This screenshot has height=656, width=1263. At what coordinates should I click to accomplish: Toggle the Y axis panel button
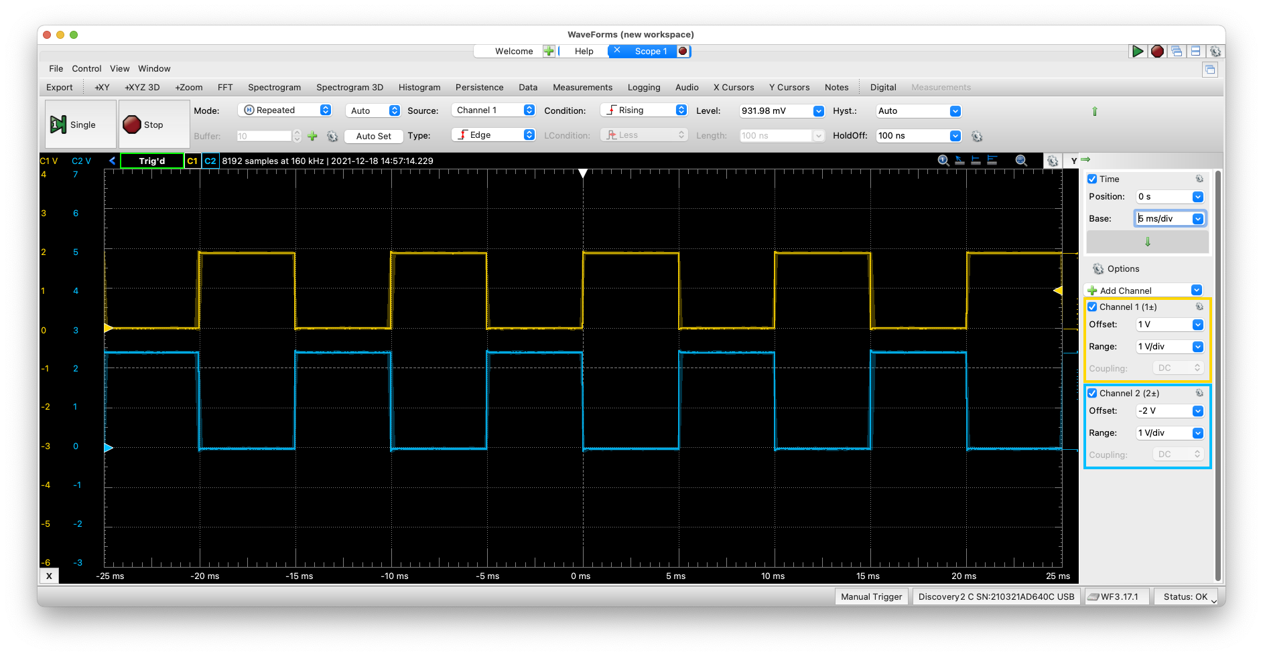pos(1074,161)
